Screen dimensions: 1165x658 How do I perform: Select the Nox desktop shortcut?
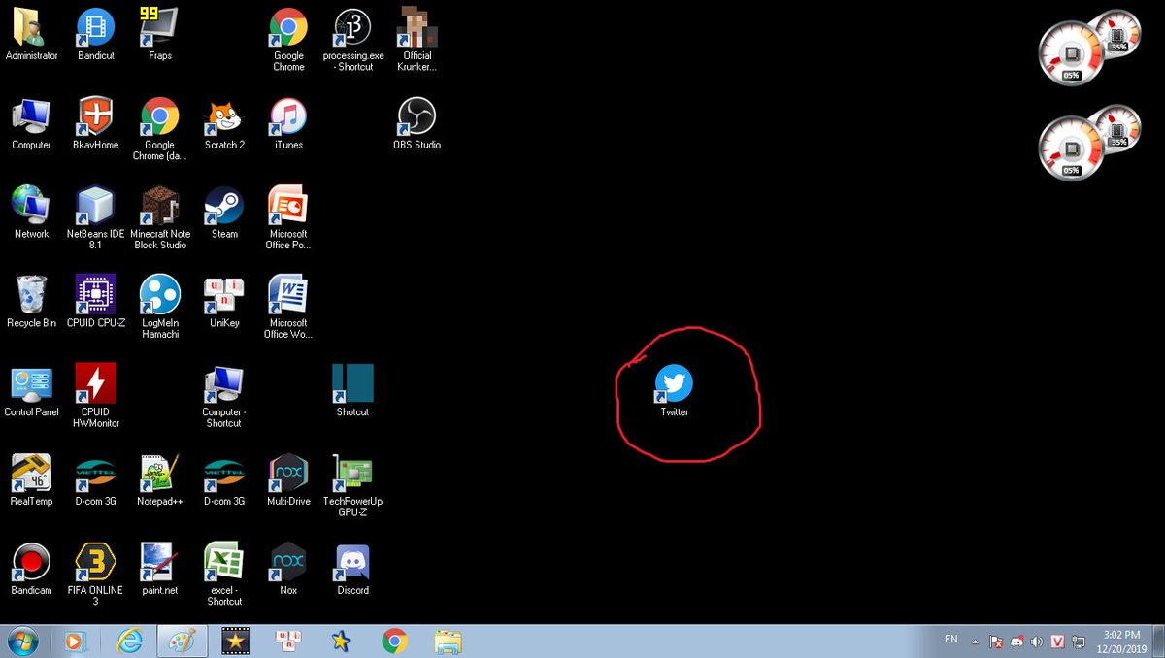(x=288, y=570)
